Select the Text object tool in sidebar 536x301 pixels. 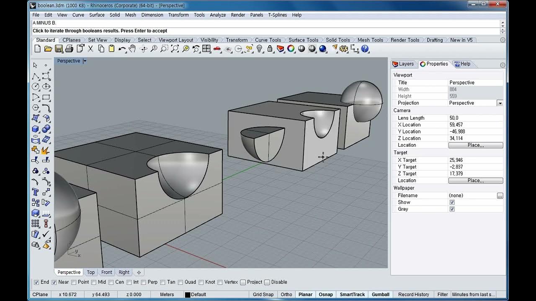point(36,192)
